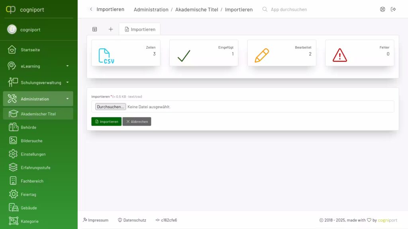Click the Abbrechen button
The image size is (408, 229).
point(137,121)
